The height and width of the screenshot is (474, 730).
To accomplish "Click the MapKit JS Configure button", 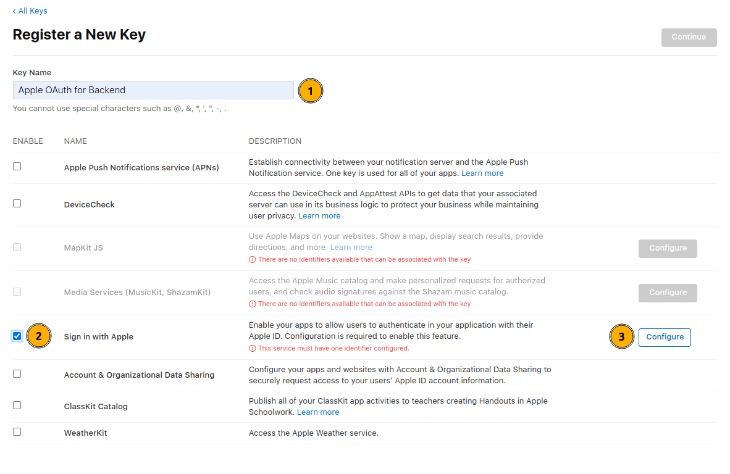I will [668, 248].
